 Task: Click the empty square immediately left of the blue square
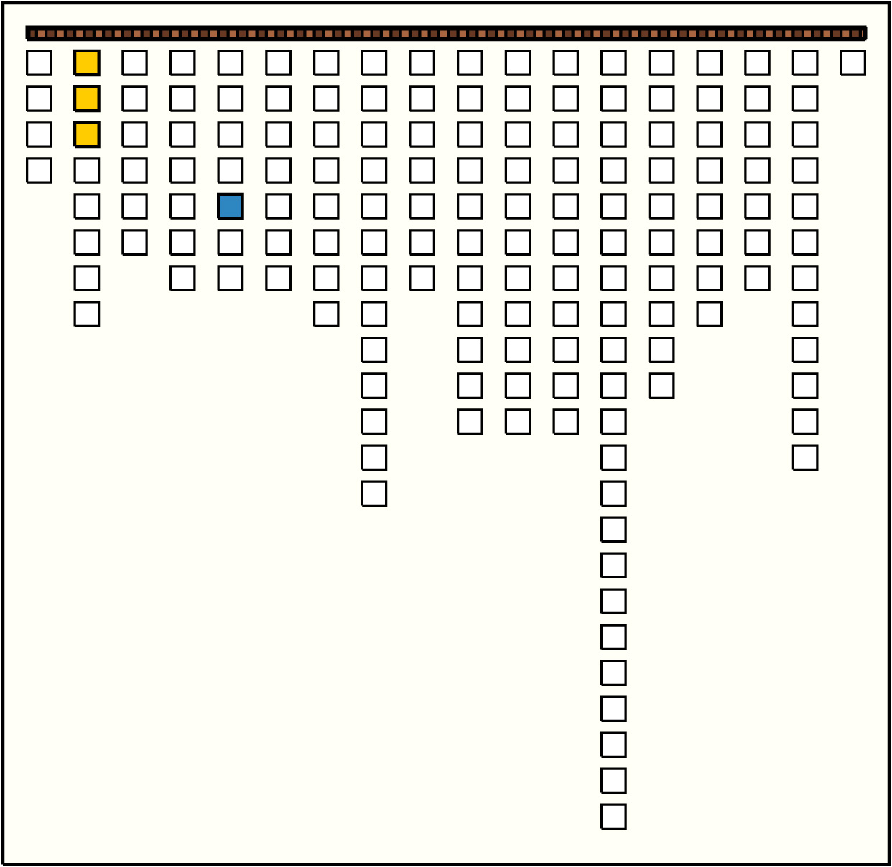(182, 207)
